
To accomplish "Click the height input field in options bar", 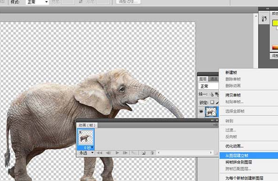I will click(x=103, y=2).
